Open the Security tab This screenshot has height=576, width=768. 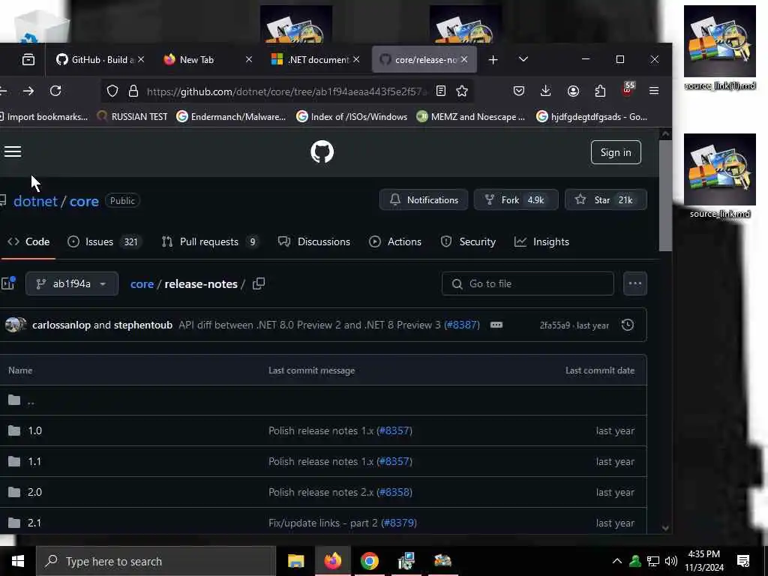[x=468, y=241]
